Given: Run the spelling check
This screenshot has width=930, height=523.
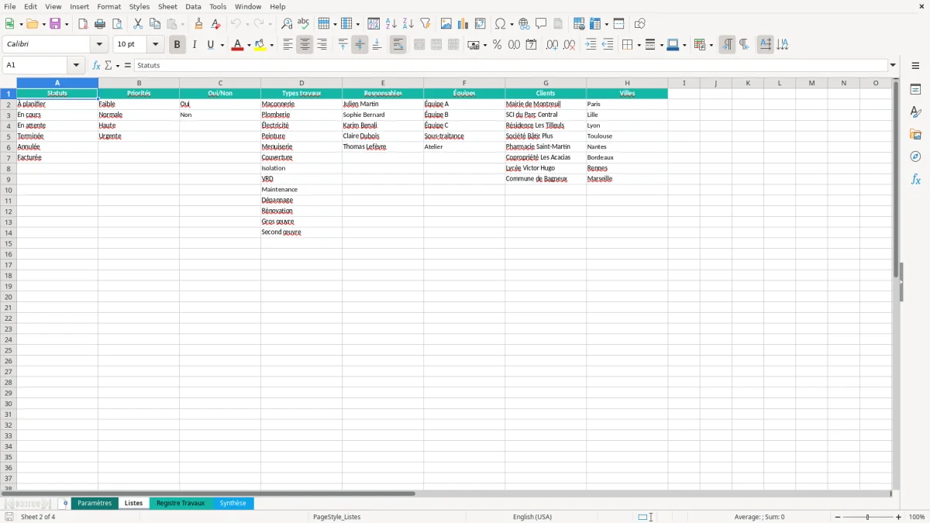Looking at the screenshot, I should coord(304,23).
